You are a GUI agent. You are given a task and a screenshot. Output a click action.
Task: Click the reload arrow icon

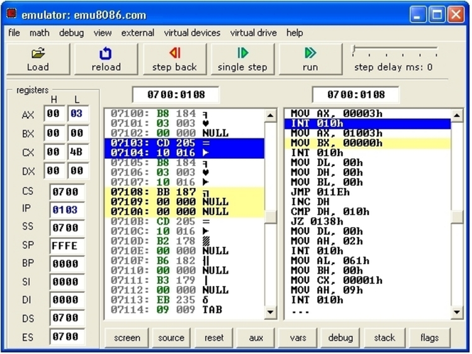pos(106,53)
